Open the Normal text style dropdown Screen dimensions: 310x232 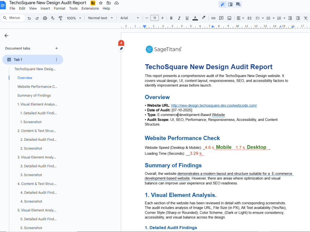pos(100,18)
